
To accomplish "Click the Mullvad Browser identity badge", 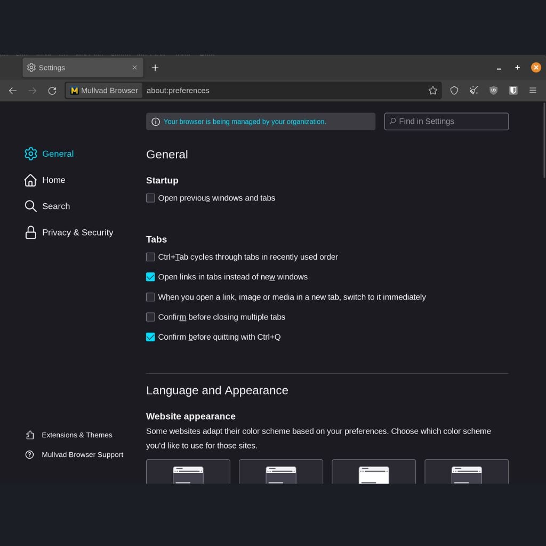I will (x=104, y=91).
